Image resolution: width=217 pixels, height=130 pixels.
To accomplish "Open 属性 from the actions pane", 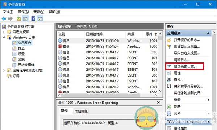I will click(x=177, y=73).
